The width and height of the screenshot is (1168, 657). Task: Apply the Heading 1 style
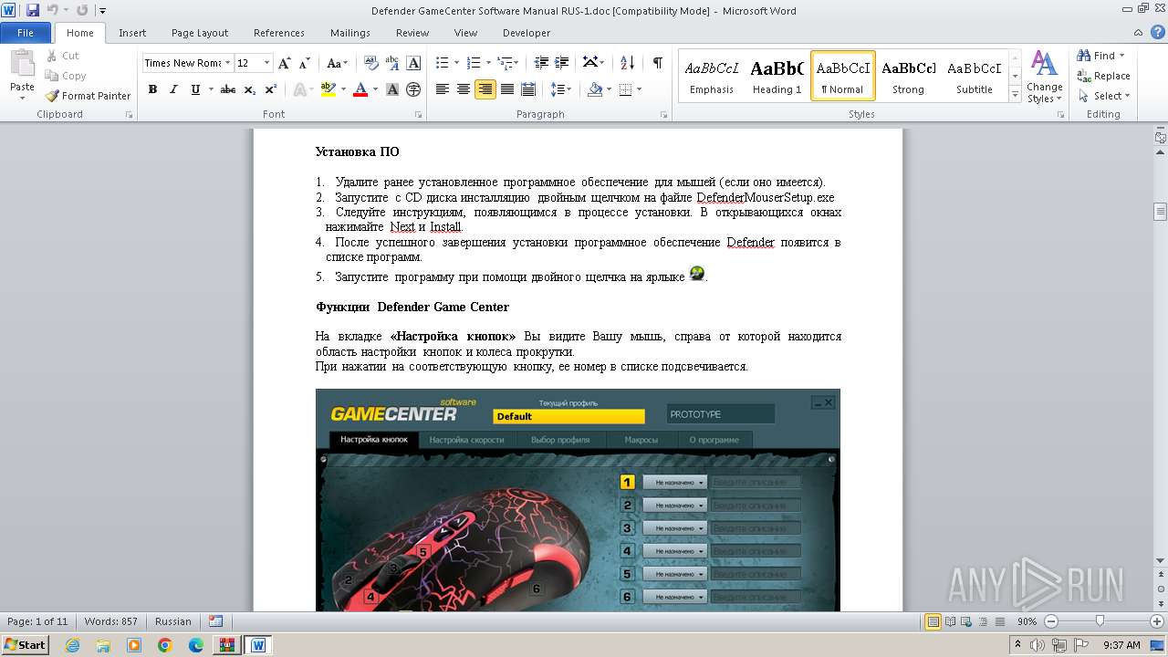coord(777,76)
